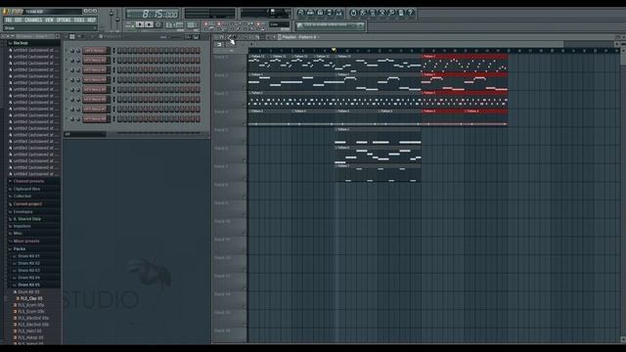Click the online news panel
This screenshot has width=626, height=352.
(331, 26)
